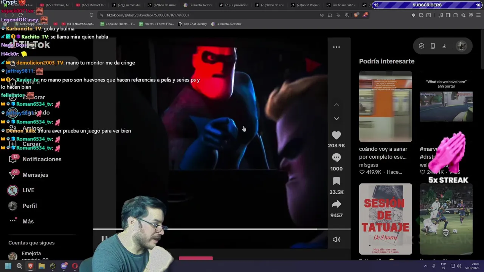Image resolution: width=484 pixels, height=272 pixels.
Task: Like the video via the heart icon
Action: [x=336, y=135]
